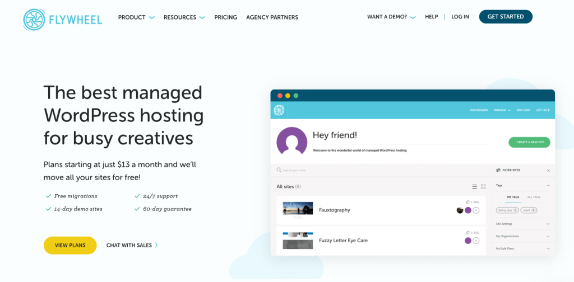Toggle the billing due tag filter

click(507, 210)
